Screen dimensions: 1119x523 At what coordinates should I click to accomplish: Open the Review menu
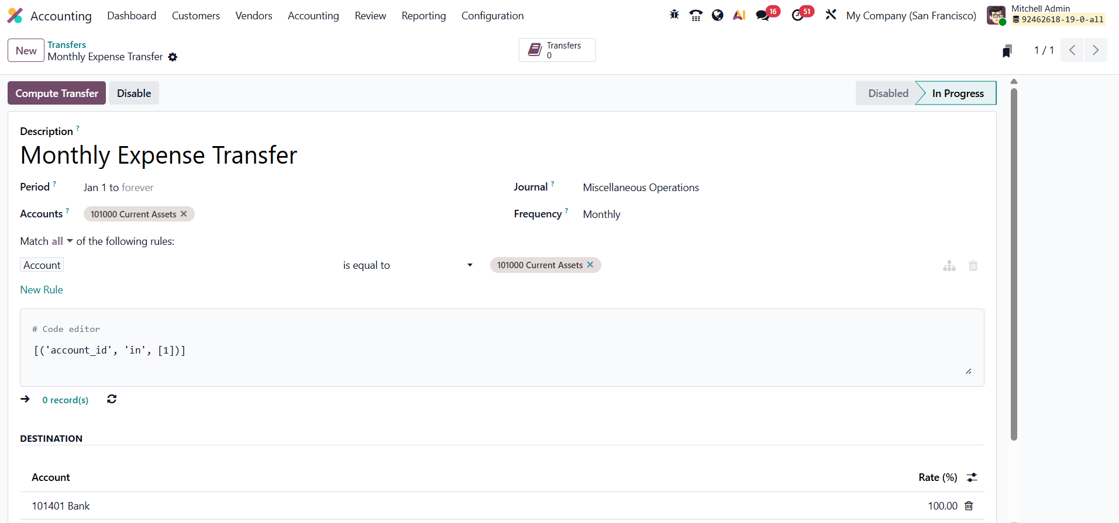coord(370,16)
